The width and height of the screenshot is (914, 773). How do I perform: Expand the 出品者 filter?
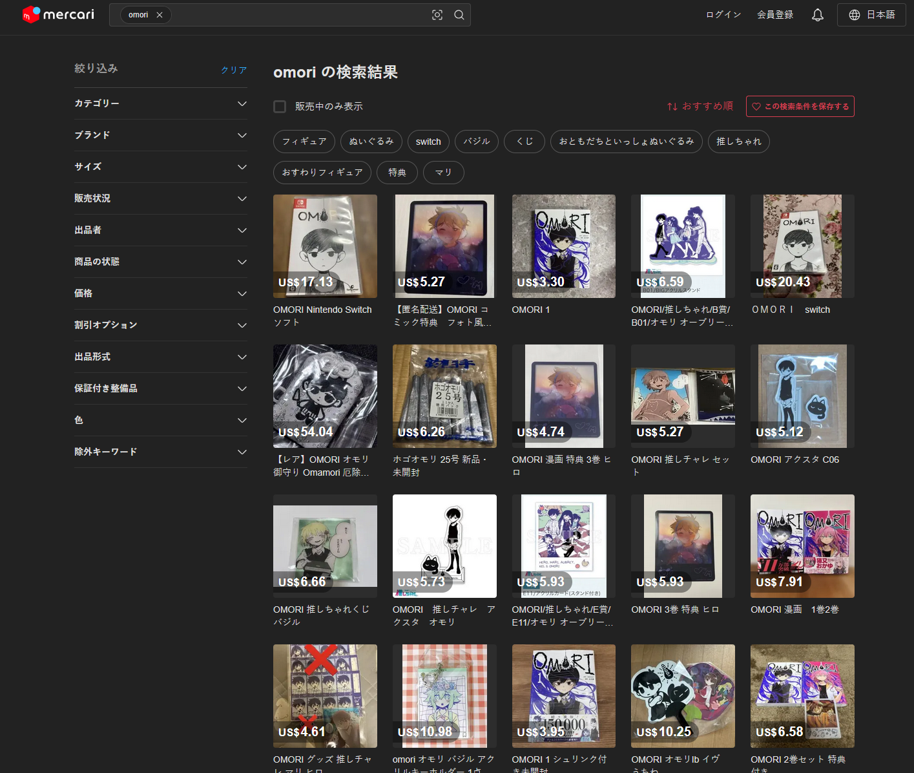click(161, 230)
